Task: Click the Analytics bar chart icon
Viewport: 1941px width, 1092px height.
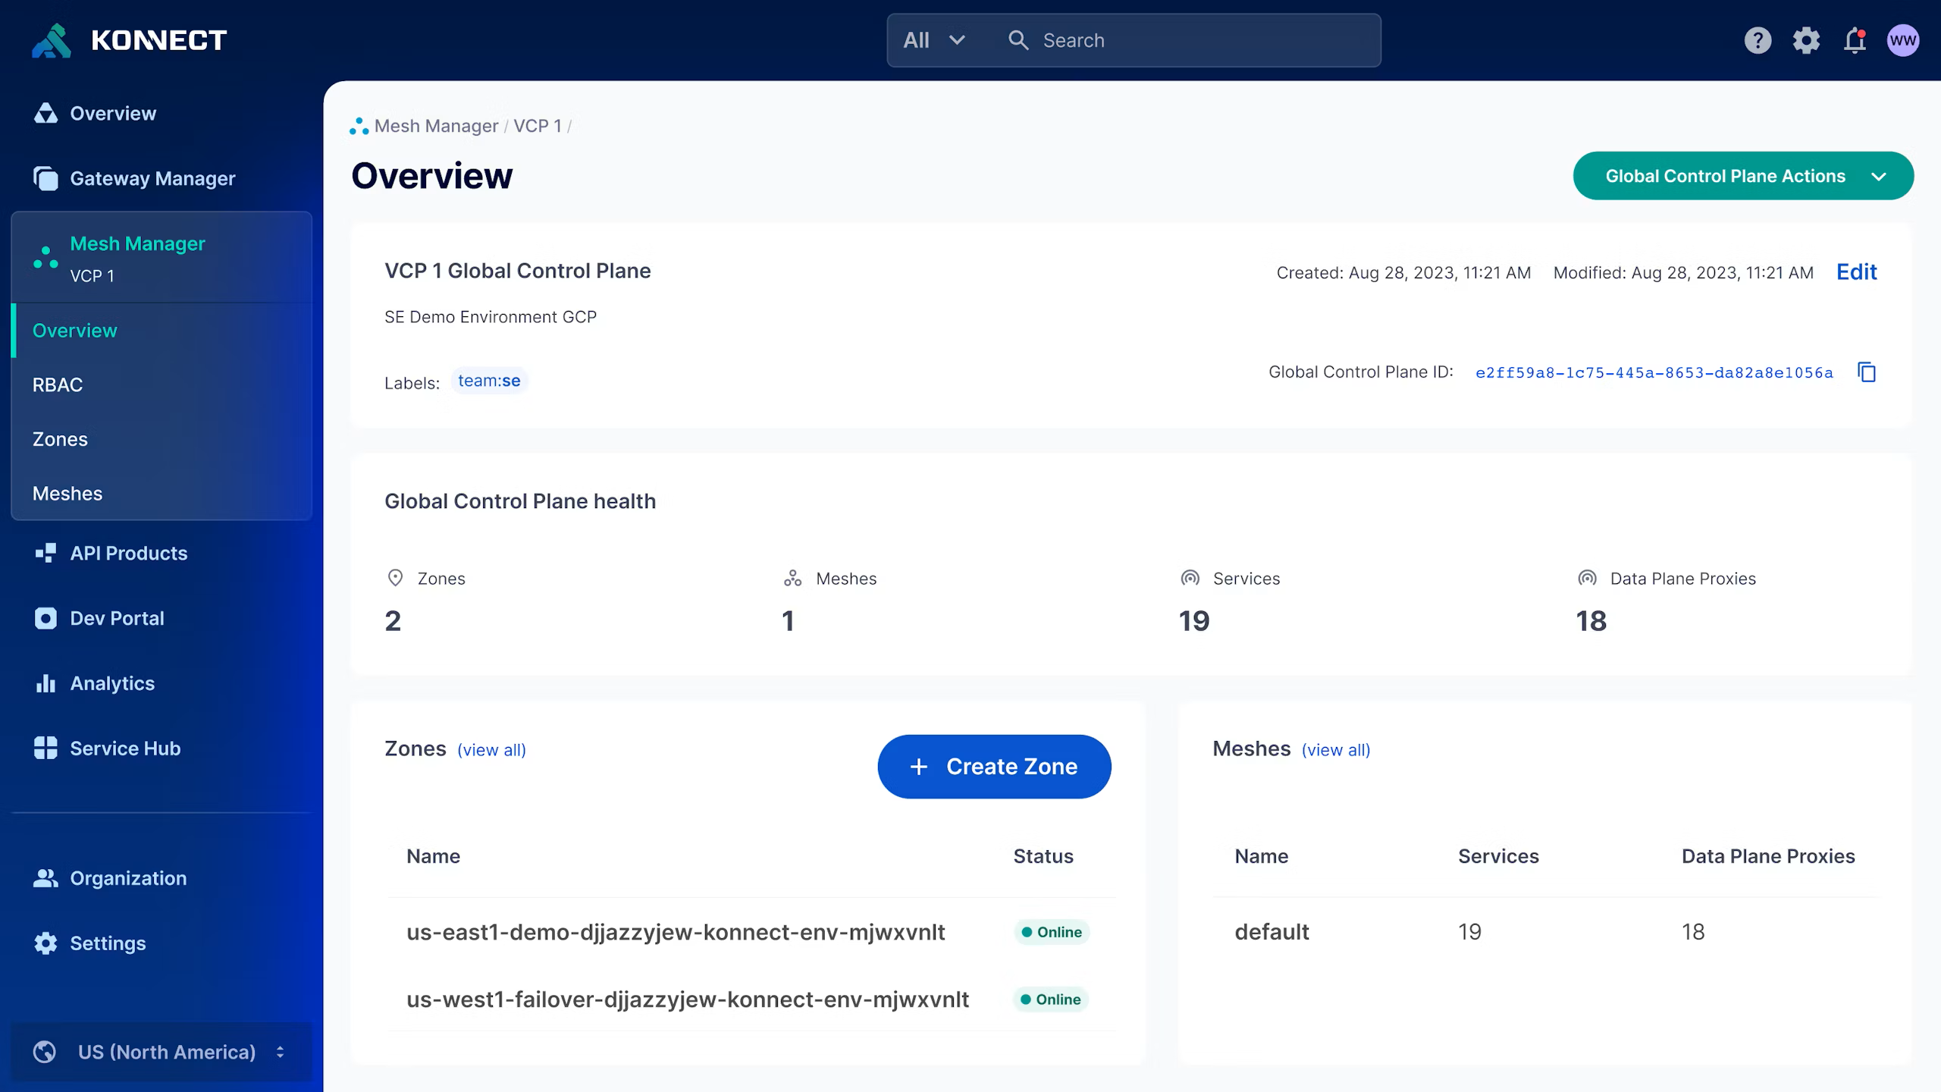Action: point(45,683)
